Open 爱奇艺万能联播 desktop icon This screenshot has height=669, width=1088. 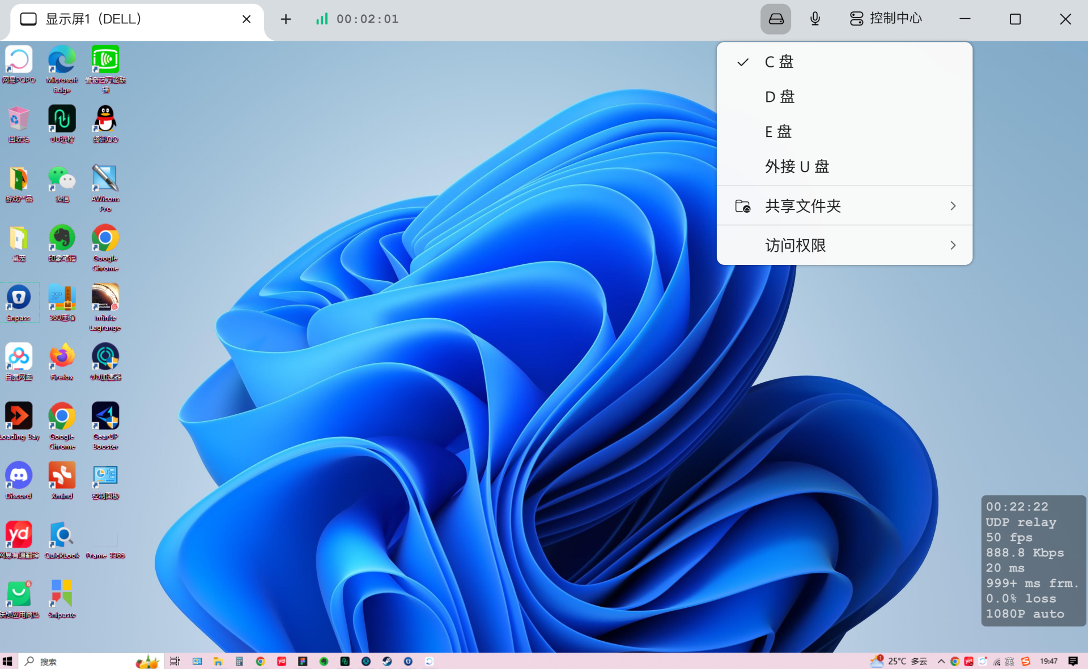click(105, 69)
